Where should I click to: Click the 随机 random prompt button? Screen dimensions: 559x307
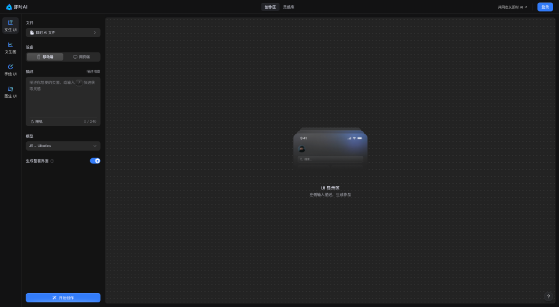tap(37, 122)
